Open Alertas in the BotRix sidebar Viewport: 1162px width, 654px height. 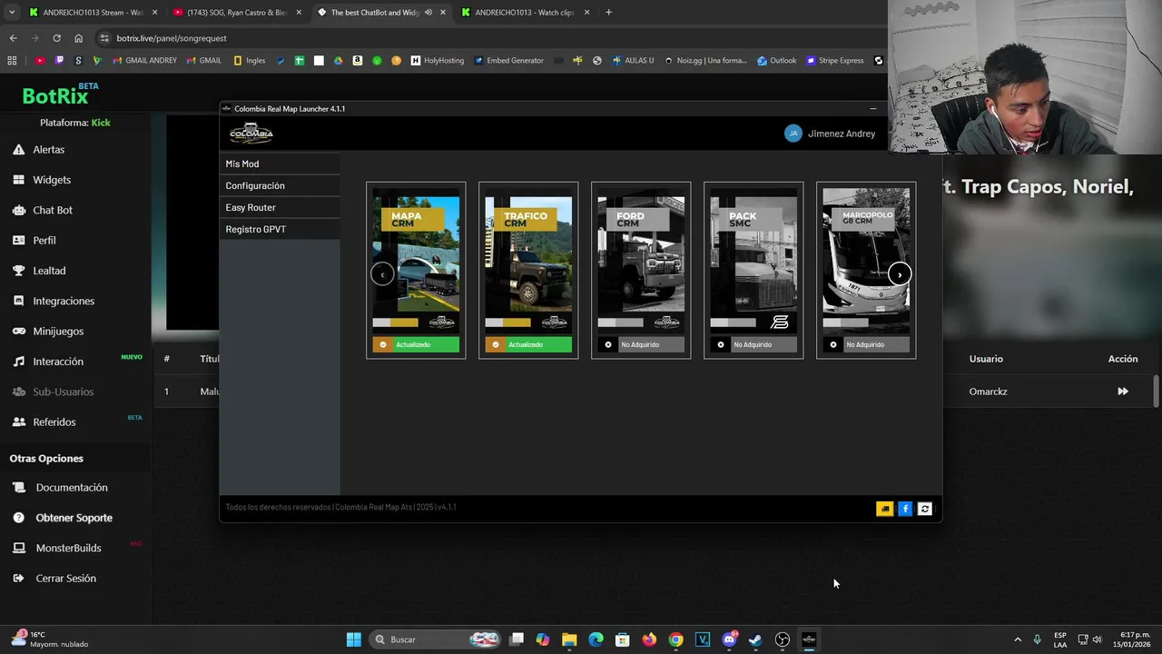tap(49, 149)
